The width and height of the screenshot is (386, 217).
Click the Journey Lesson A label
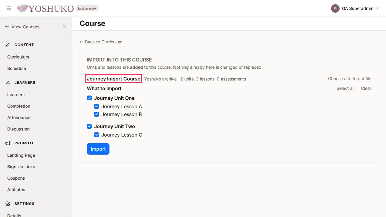(122, 106)
